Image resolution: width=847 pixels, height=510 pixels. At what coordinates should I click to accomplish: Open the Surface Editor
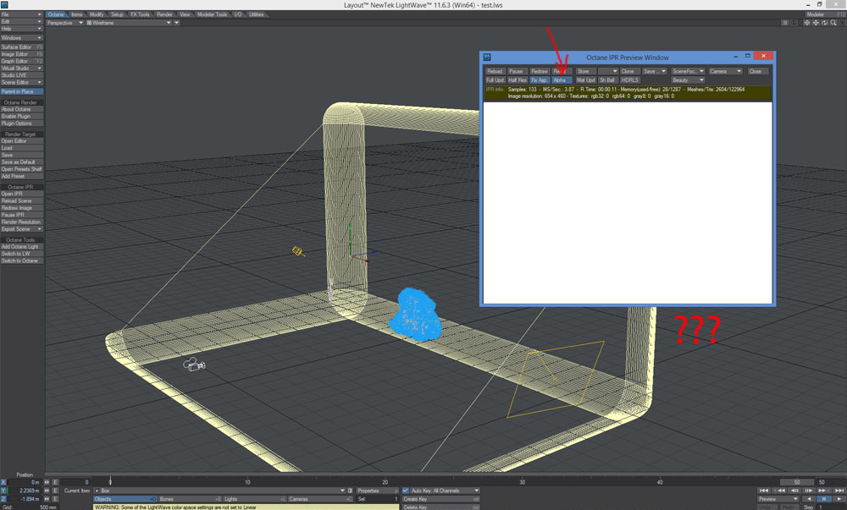tap(22, 47)
